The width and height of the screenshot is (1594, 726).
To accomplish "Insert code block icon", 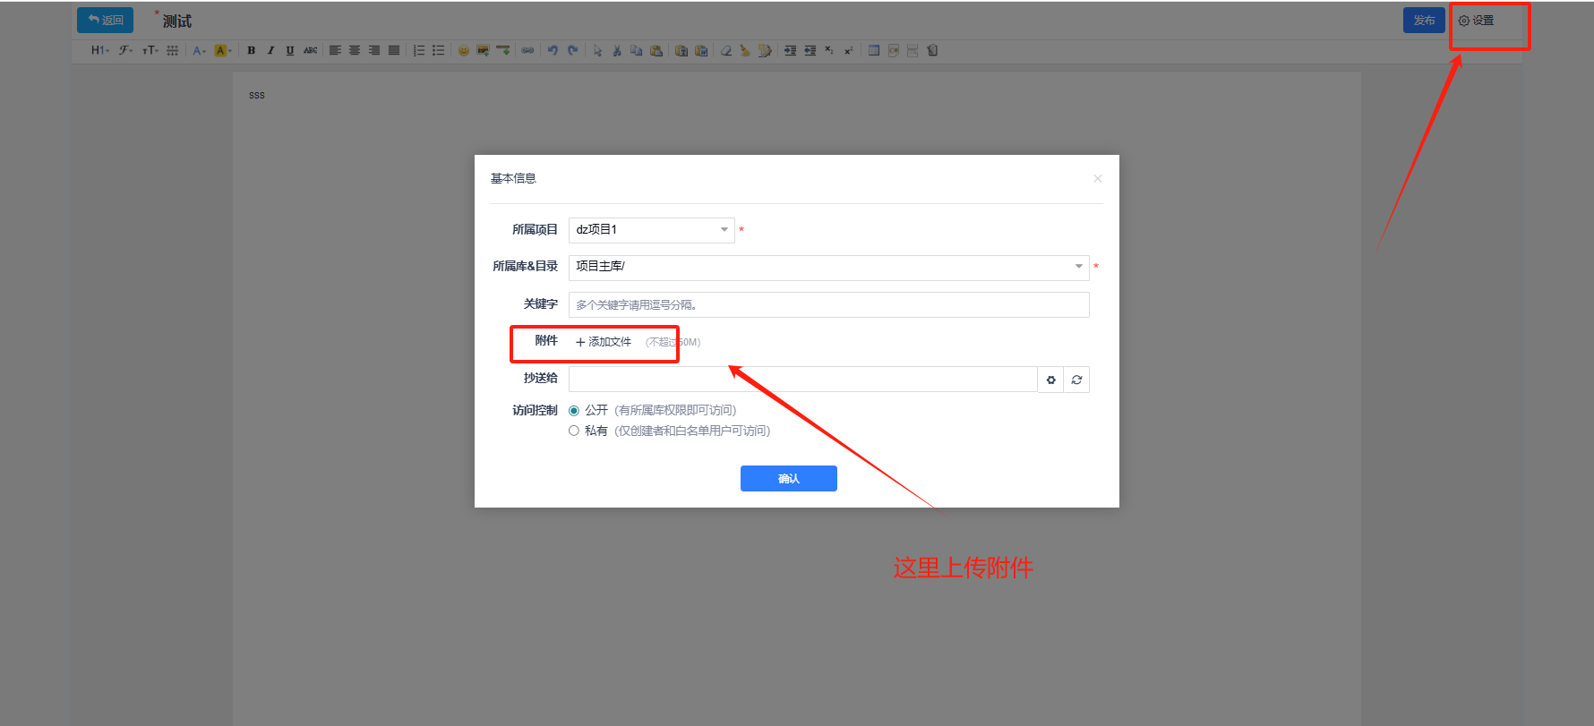I will [x=894, y=51].
